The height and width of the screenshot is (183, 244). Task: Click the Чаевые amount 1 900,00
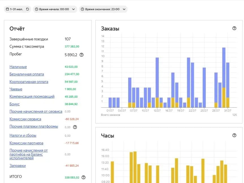click(x=70, y=89)
